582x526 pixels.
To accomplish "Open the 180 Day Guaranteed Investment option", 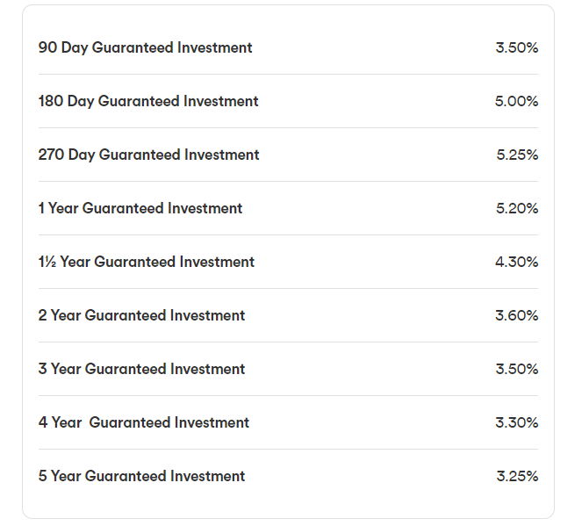I will 148,101.
